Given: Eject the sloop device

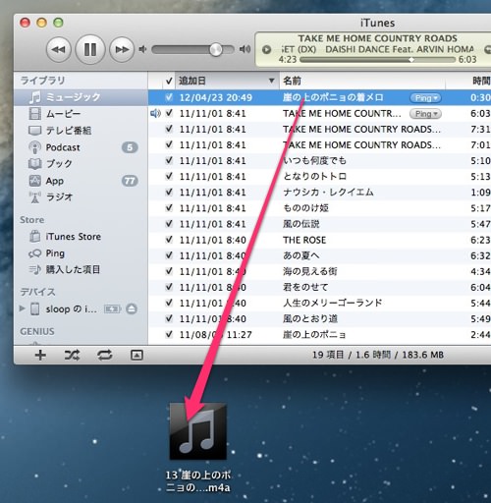Looking at the screenshot, I should tap(132, 308).
